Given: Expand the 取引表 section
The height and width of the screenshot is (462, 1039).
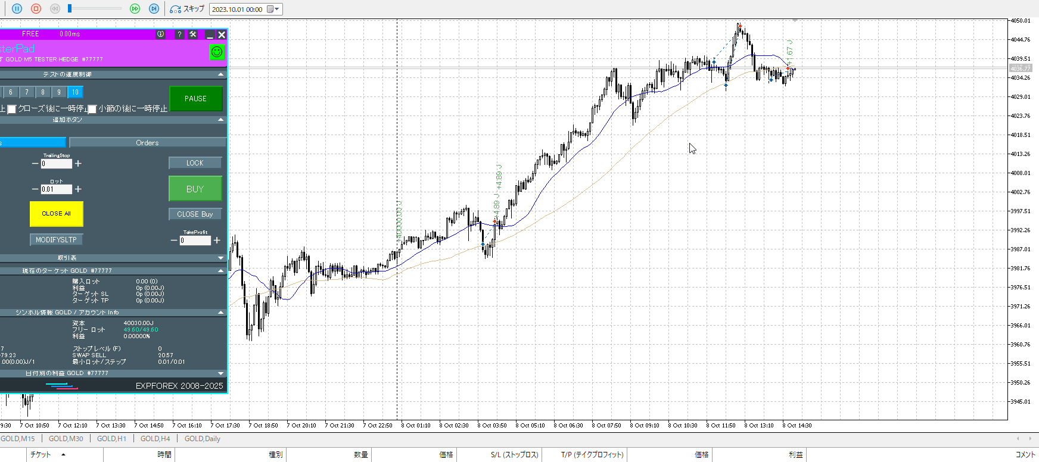Looking at the screenshot, I should point(221,258).
